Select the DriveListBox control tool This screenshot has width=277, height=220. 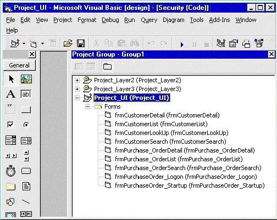pos(26,171)
